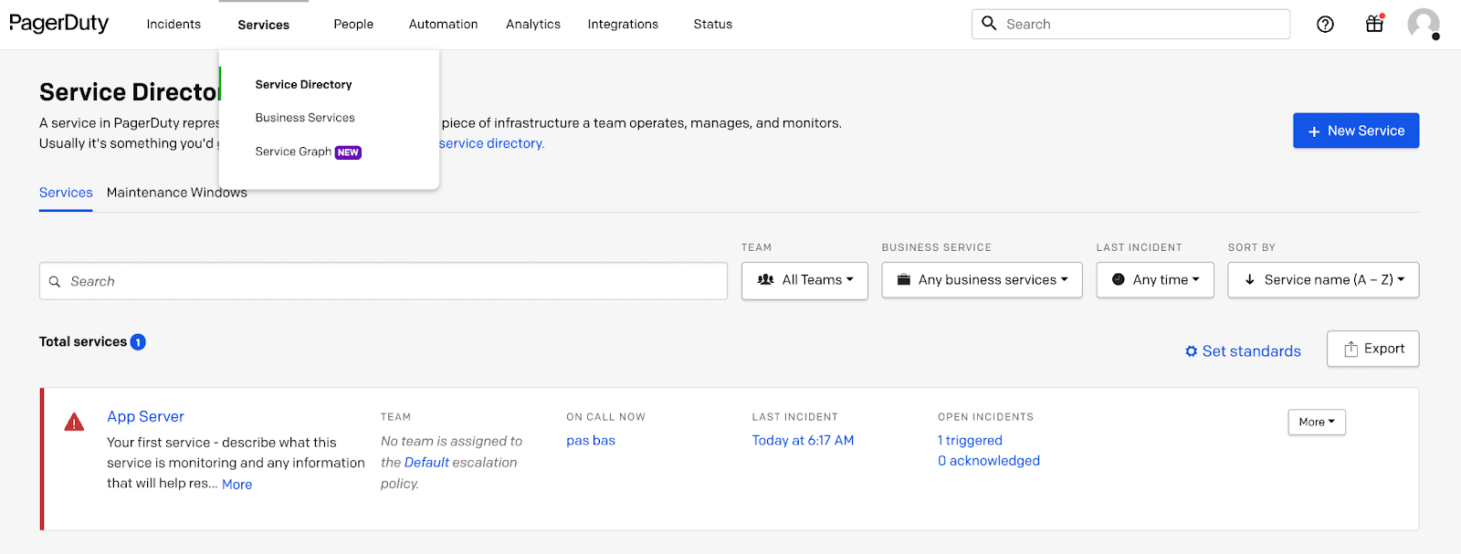The height and width of the screenshot is (554, 1461).
Task: Open the help question mark icon
Action: (1325, 25)
